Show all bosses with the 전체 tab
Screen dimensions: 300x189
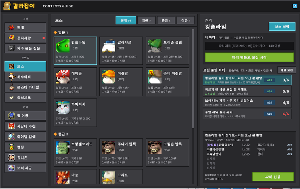126,20
